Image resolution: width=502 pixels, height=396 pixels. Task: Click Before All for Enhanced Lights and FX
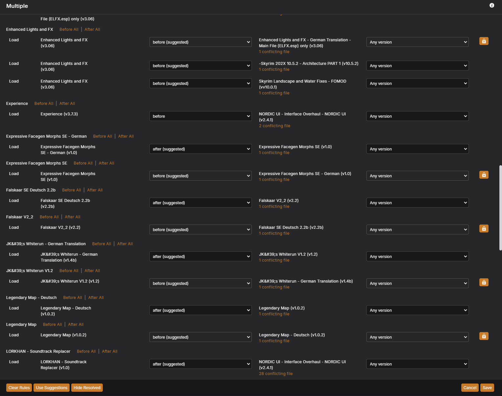click(x=69, y=30)
